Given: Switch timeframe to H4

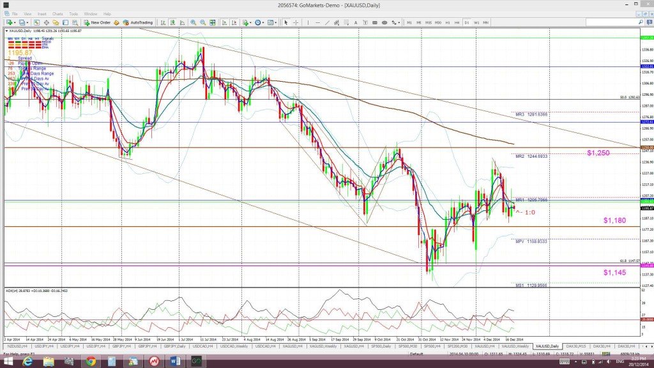Looking at the screenshot, I should click(x=457, y=22).
